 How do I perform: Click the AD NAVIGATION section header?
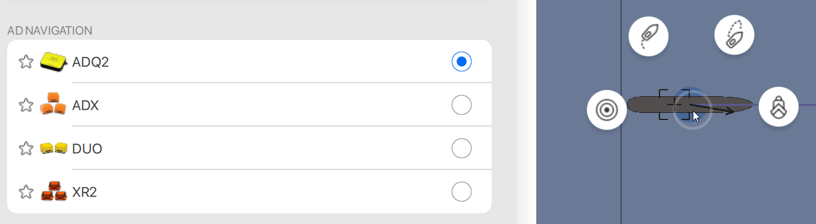pyautogui.click(x=50, y=30)
